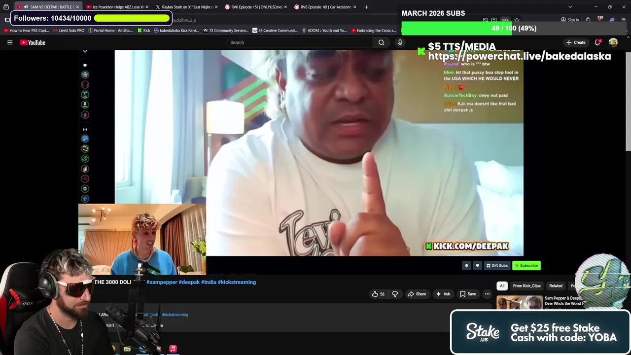Image resolution: width=631 pixels, height=355 pixels.
Task: Click the pink music app taskbar icon
Action: click(x=173, y=349)
